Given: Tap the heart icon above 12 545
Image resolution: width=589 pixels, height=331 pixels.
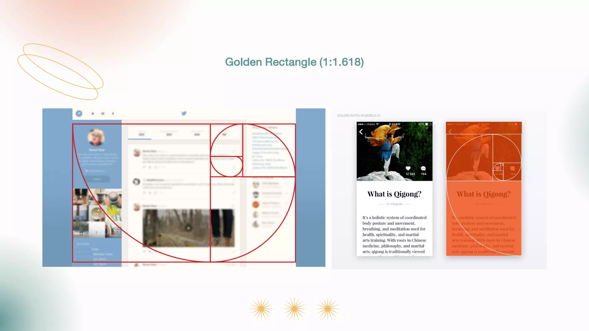Looking at the screenshot, I should 408,168.
